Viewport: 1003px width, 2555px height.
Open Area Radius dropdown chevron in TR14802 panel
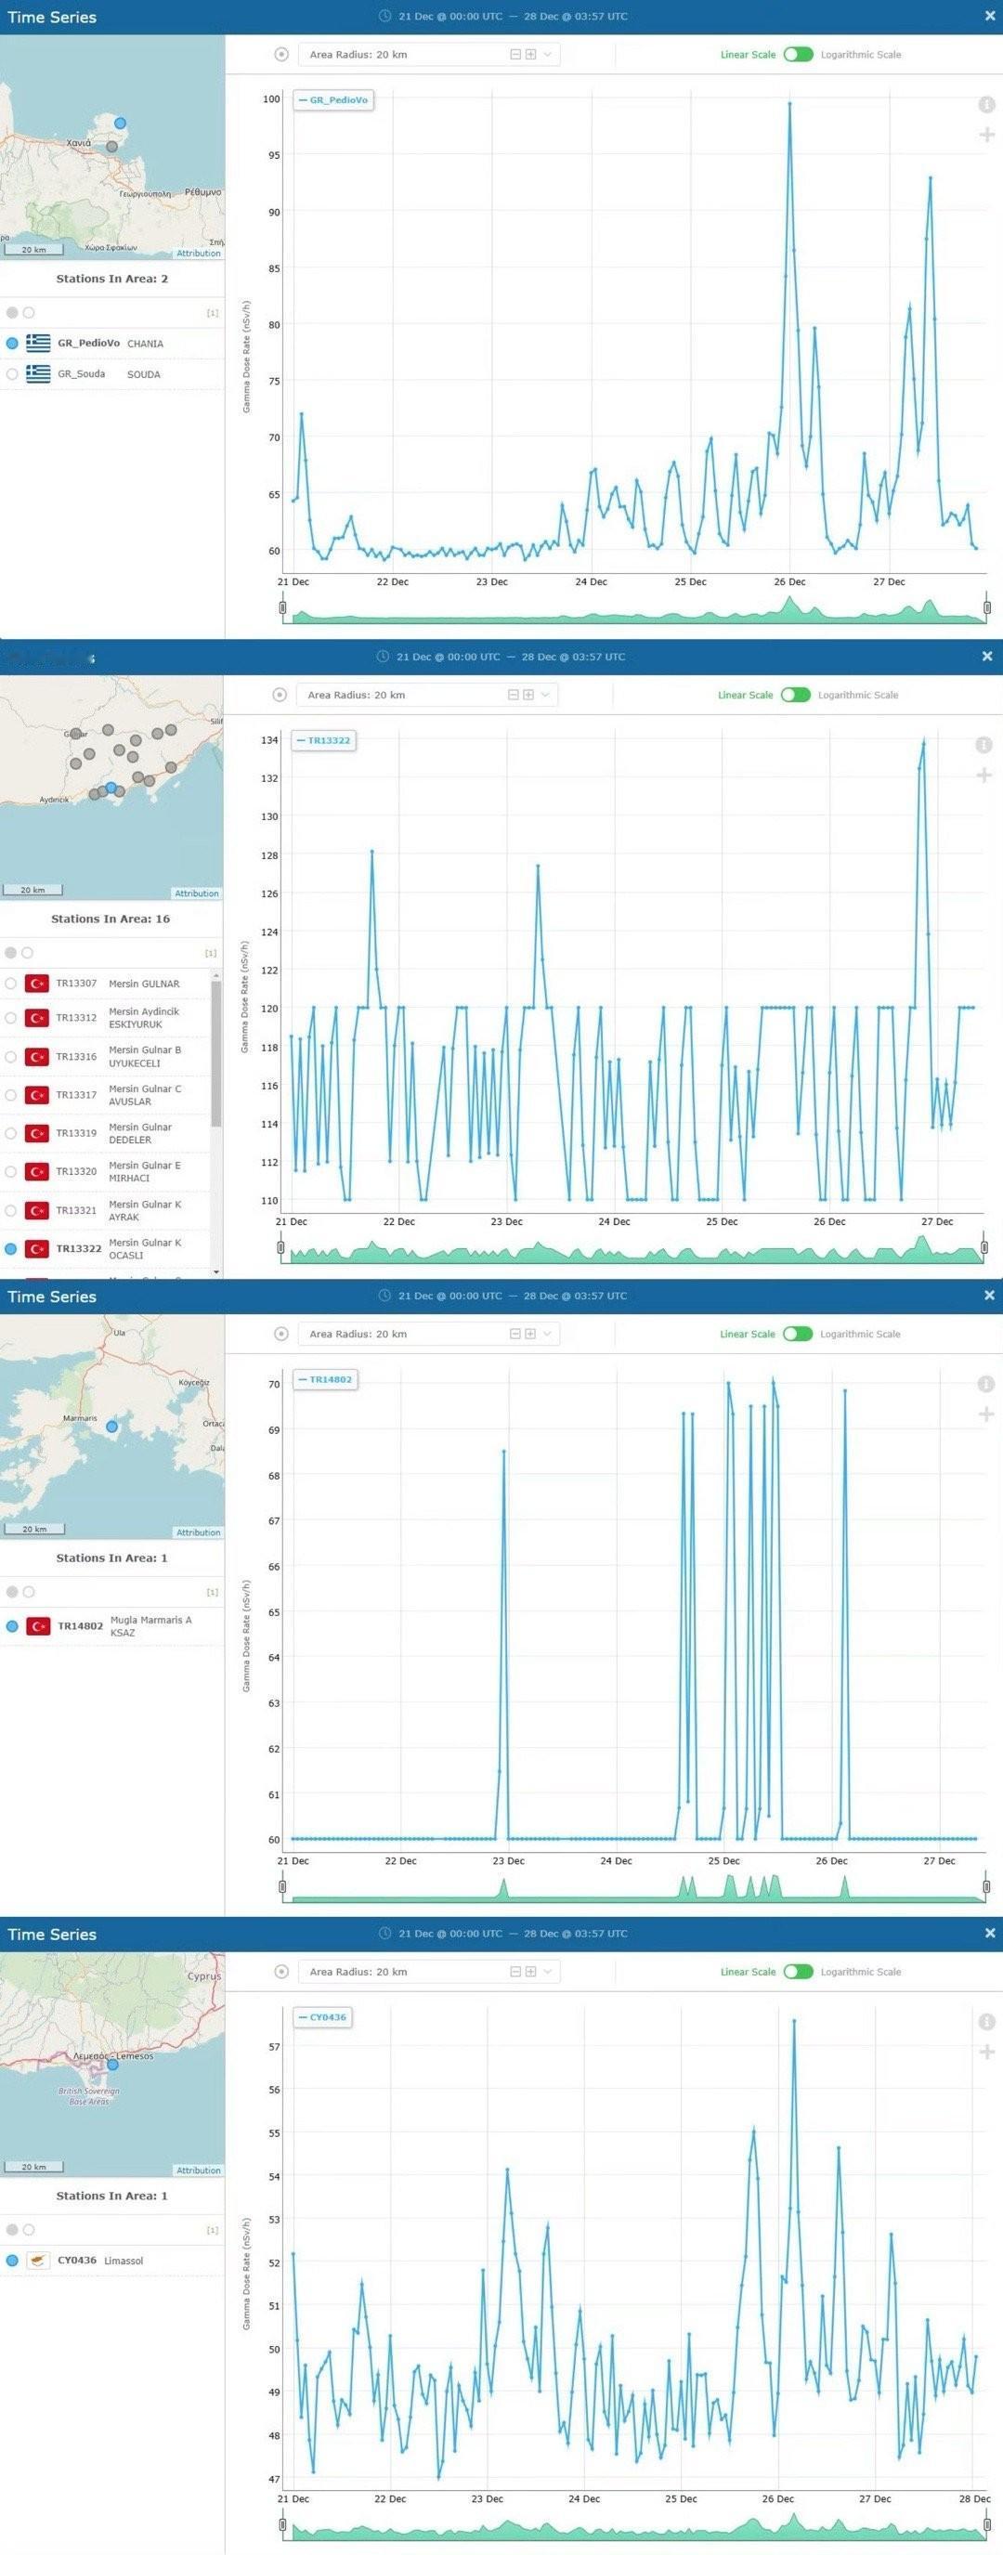[x=547, y=1334]
